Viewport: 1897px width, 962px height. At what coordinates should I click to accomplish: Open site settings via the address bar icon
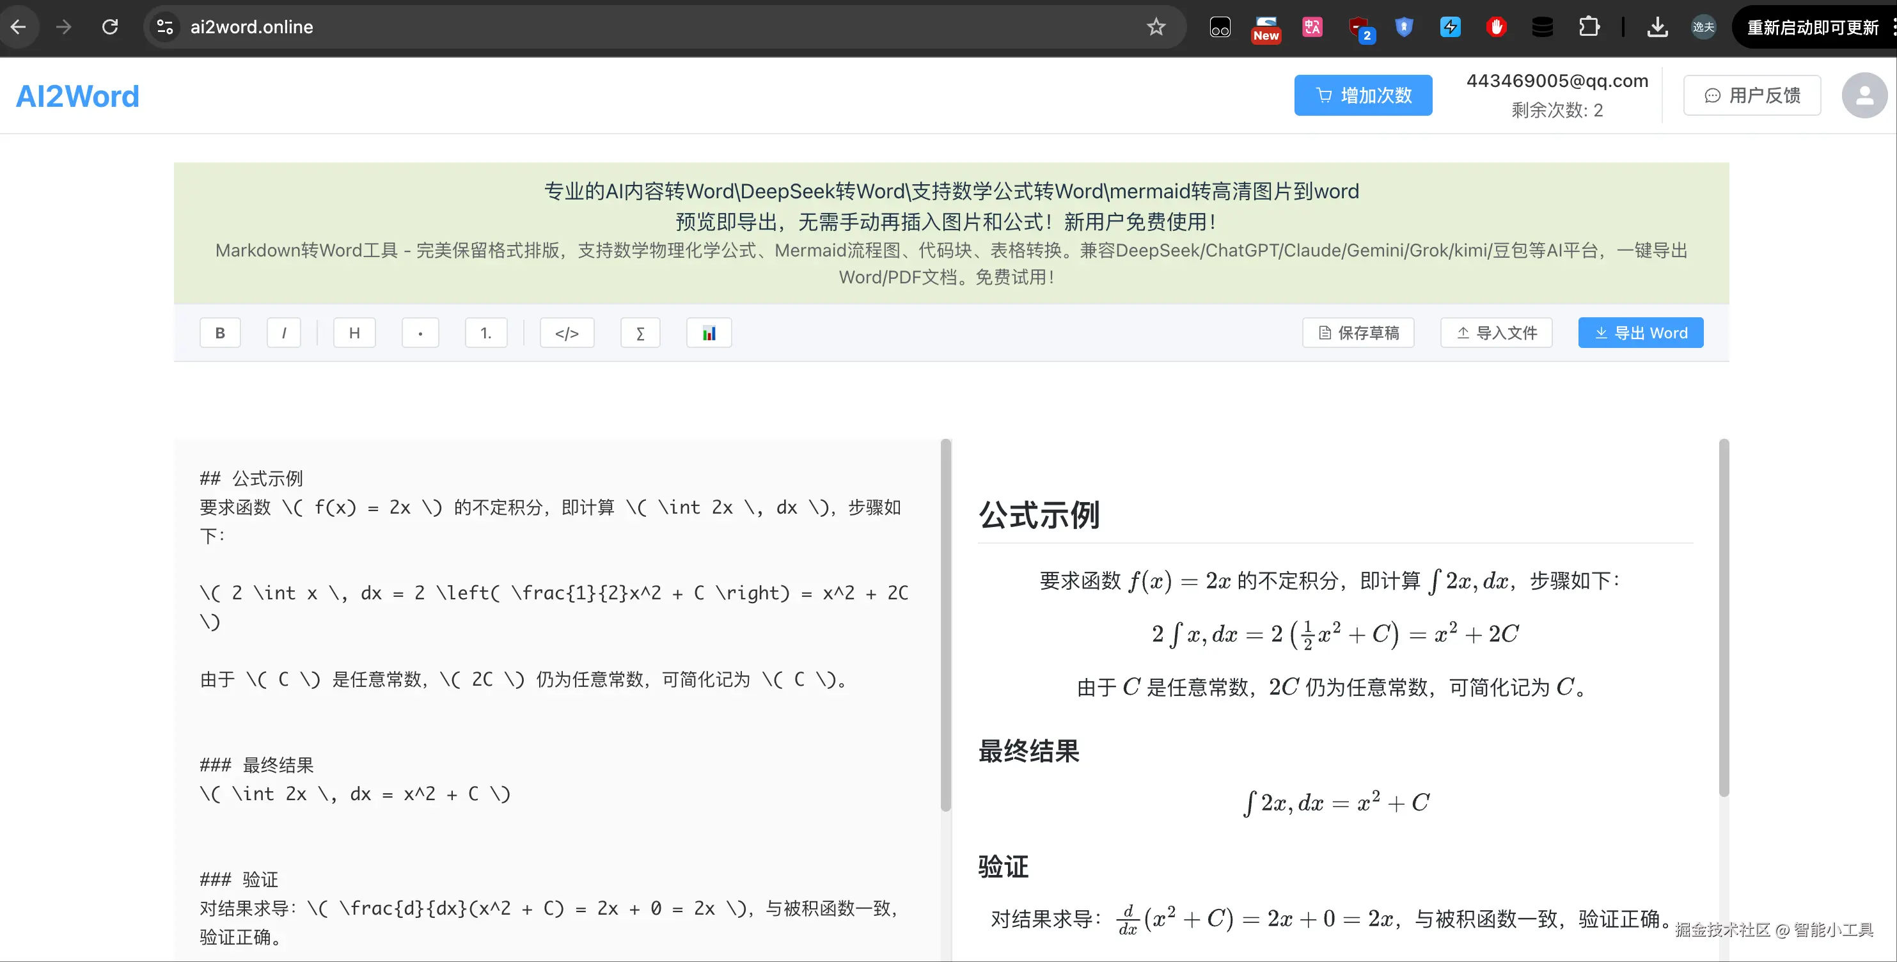click(x=164, y=26)
